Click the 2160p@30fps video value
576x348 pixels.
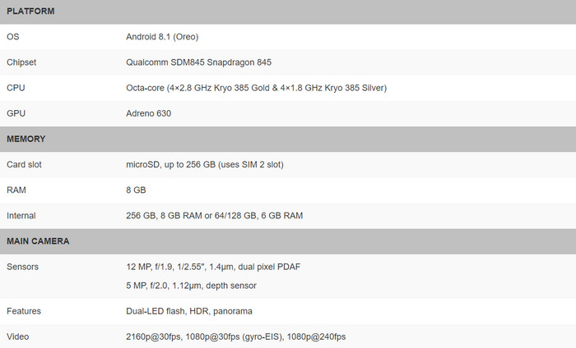click(235, 337)
